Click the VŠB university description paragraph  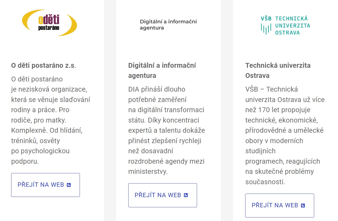pyautogui.click(x=283, y=135)
